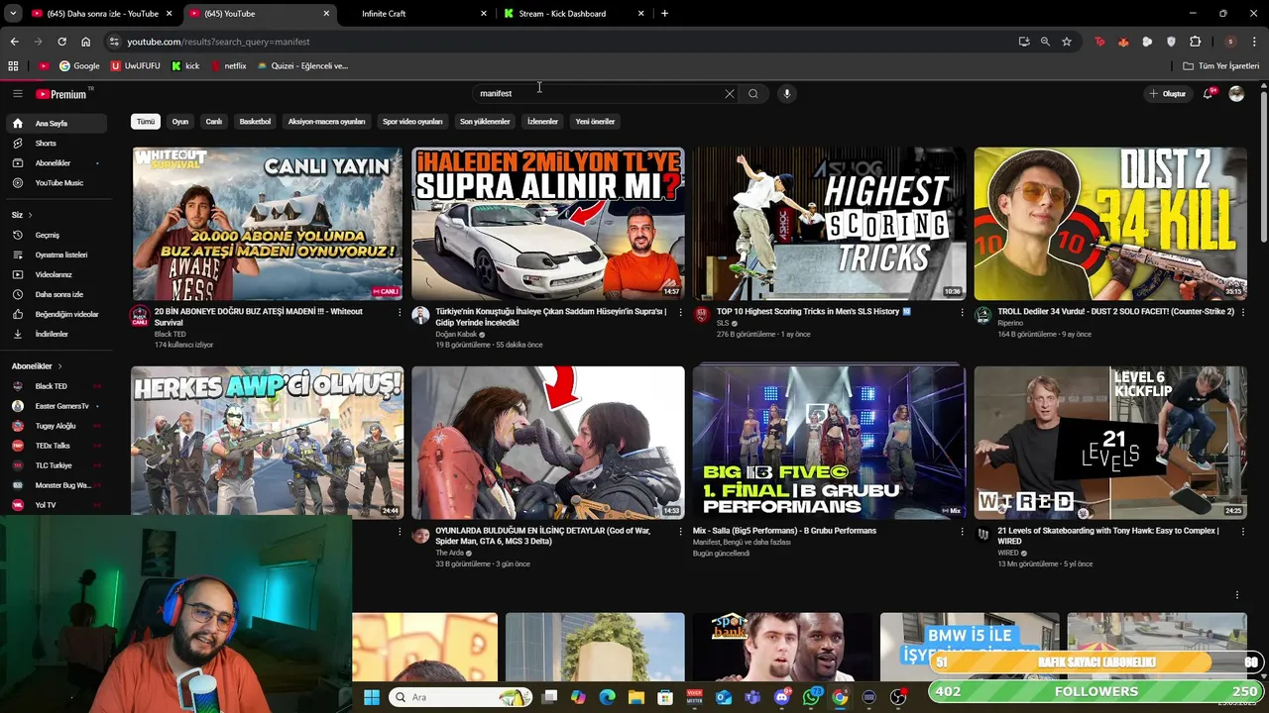Open the Windows Start menu
1269x713 pixels.
(372, 697)
